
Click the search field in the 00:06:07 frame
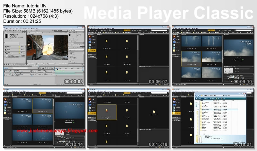(x=160, y=30)
